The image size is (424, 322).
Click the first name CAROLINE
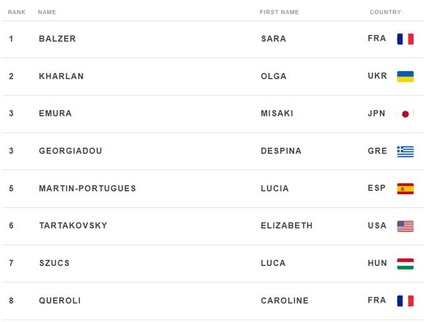coord(285,300)
